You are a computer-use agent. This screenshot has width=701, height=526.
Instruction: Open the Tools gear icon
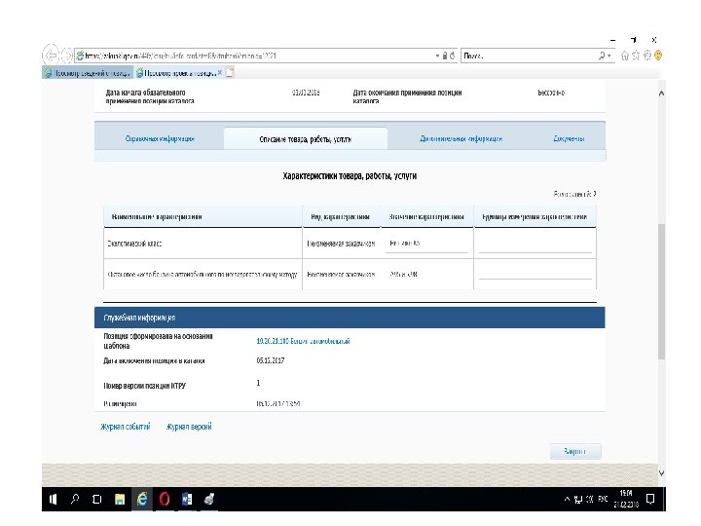point(646,56)
